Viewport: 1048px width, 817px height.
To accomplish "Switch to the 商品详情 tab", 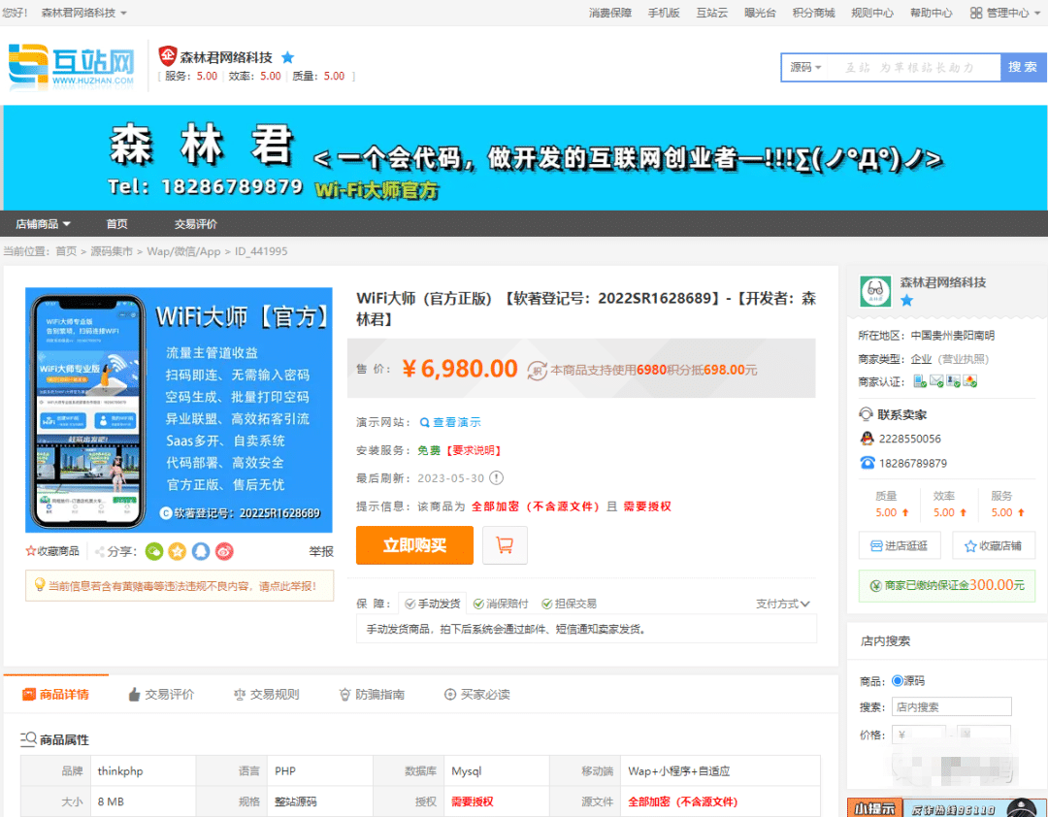I will (56, 695).
